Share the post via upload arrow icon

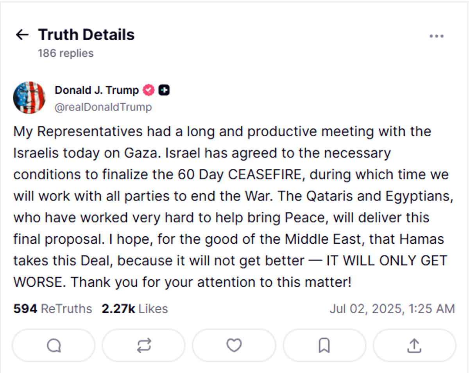[414, 345]
